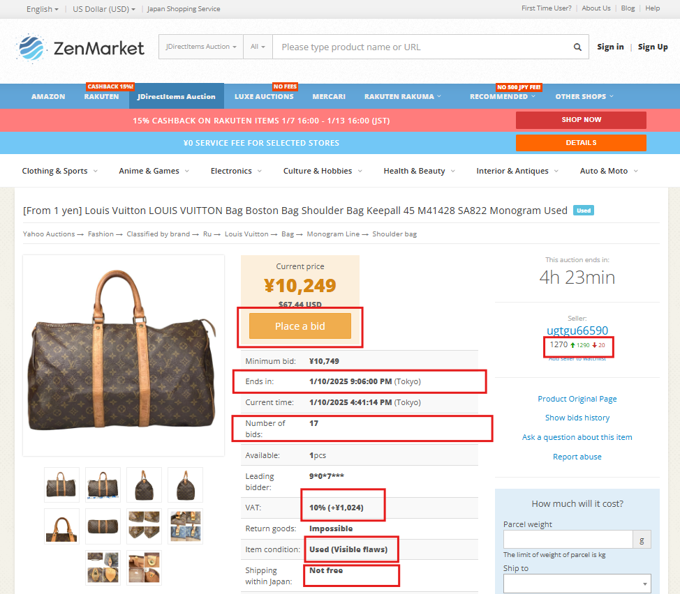Open Show bids history link

click(577, 418)
